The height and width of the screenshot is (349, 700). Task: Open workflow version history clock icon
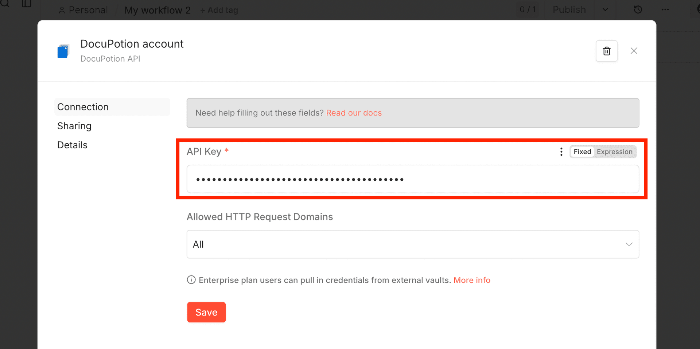tap(638, 9)
